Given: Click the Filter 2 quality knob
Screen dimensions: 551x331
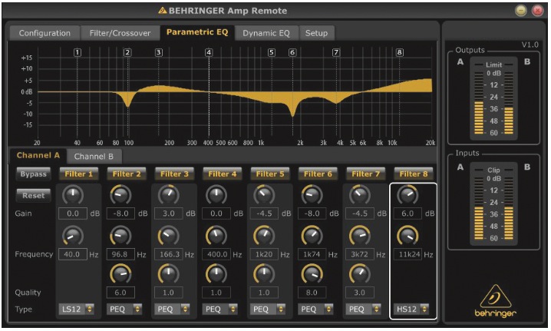Looking at the screenshot, I should click(120, 273).
